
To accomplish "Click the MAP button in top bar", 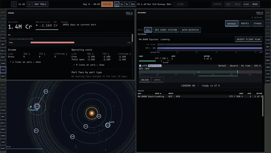I will pyautogui.click(x=228, y=4).
